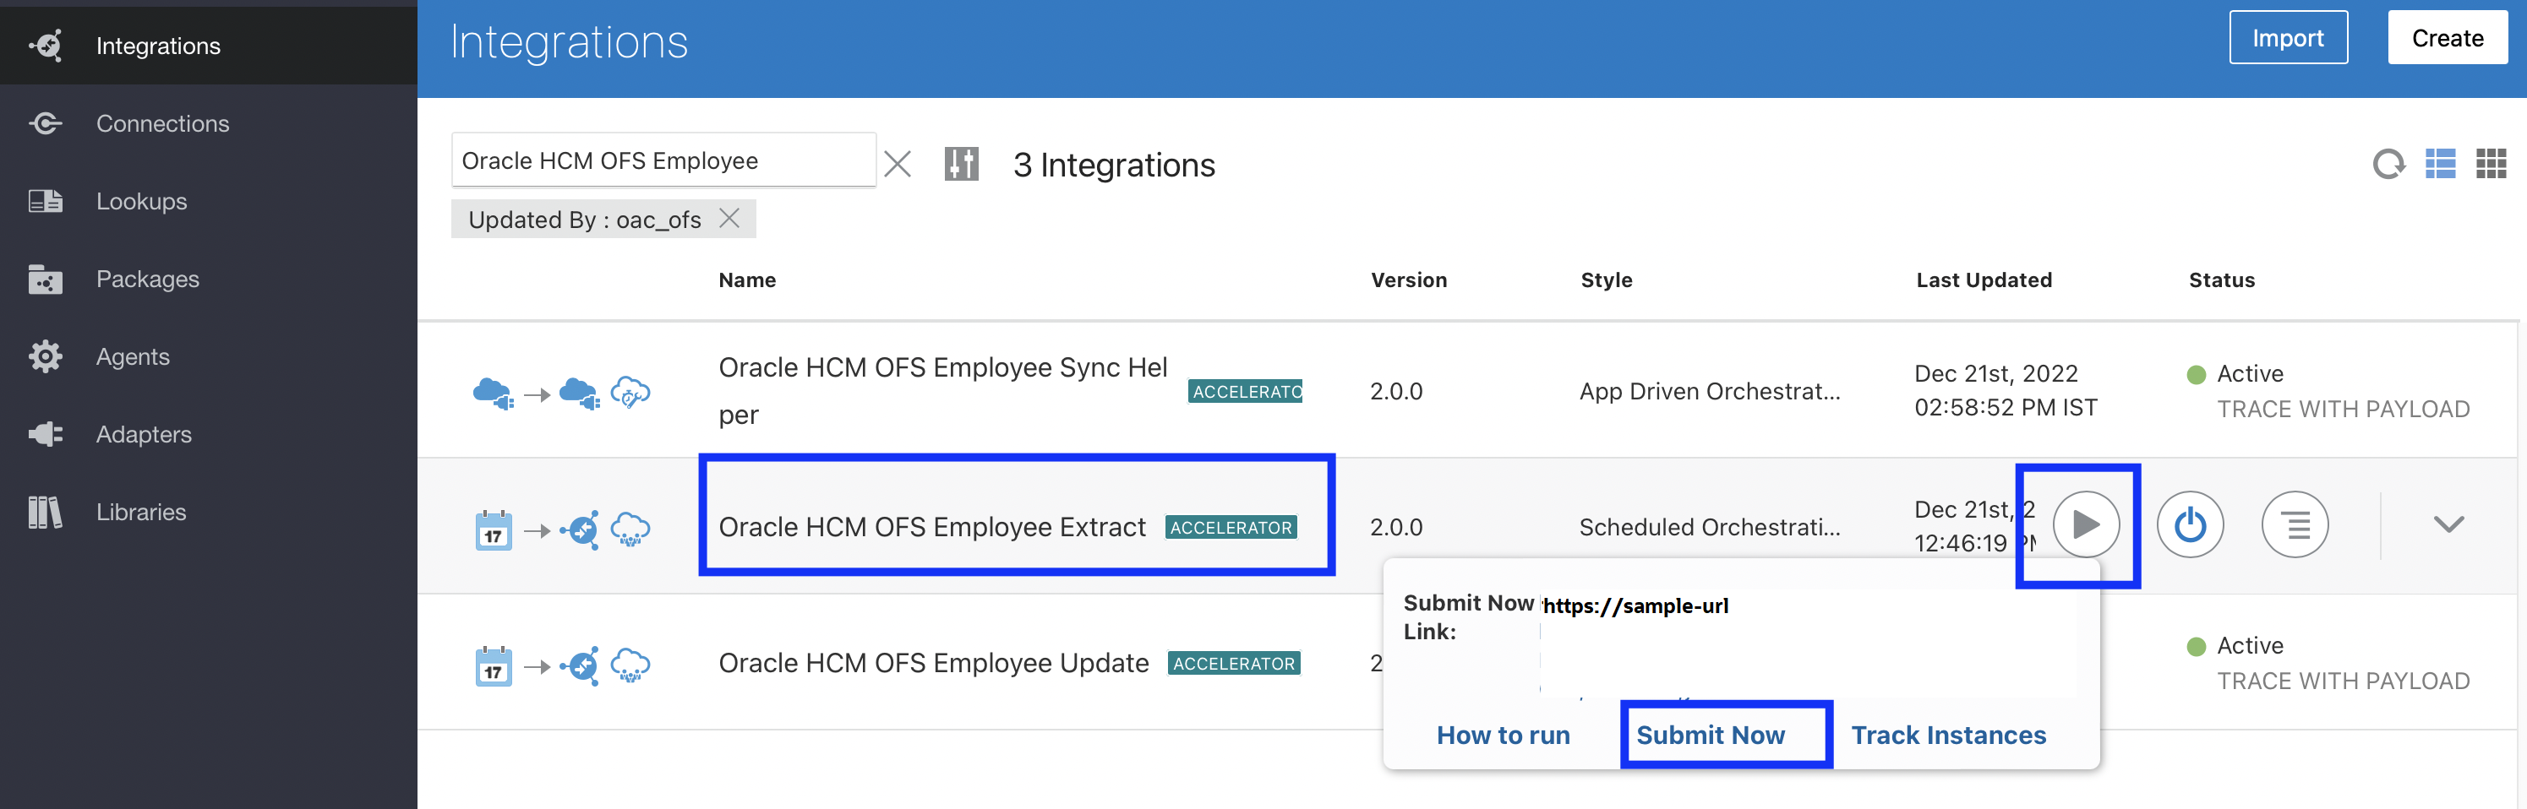Open the actions menu icon for Employee Extract
The height and width of the screenshot is (809, 2527).
coord(2295,524)
